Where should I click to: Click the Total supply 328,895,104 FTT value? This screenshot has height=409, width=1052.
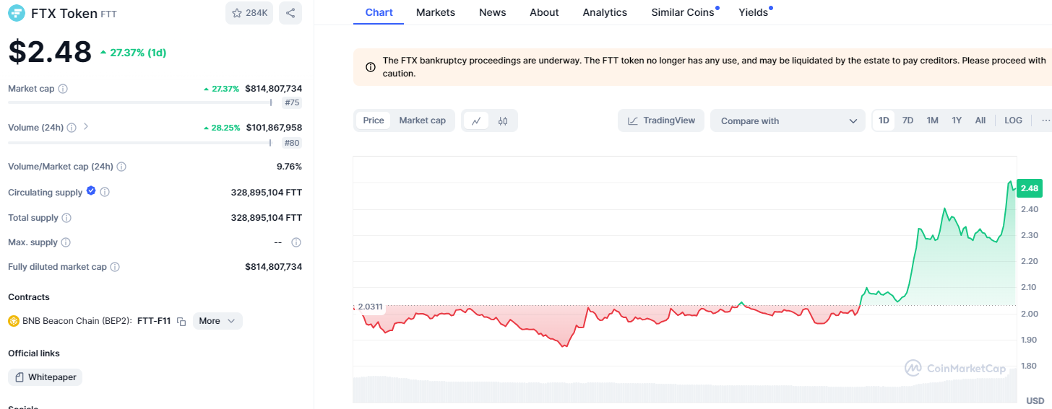tap(267, 218)
